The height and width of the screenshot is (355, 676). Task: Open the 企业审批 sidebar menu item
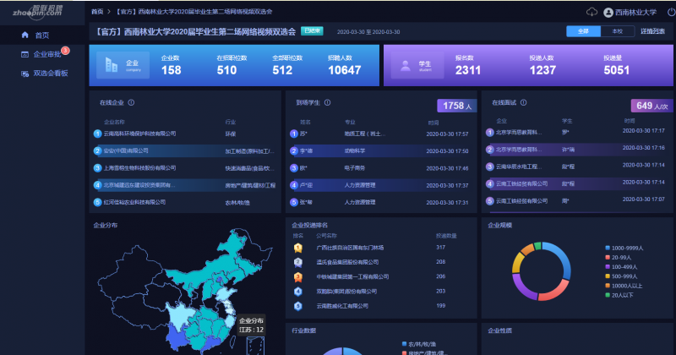click(46, 54)
